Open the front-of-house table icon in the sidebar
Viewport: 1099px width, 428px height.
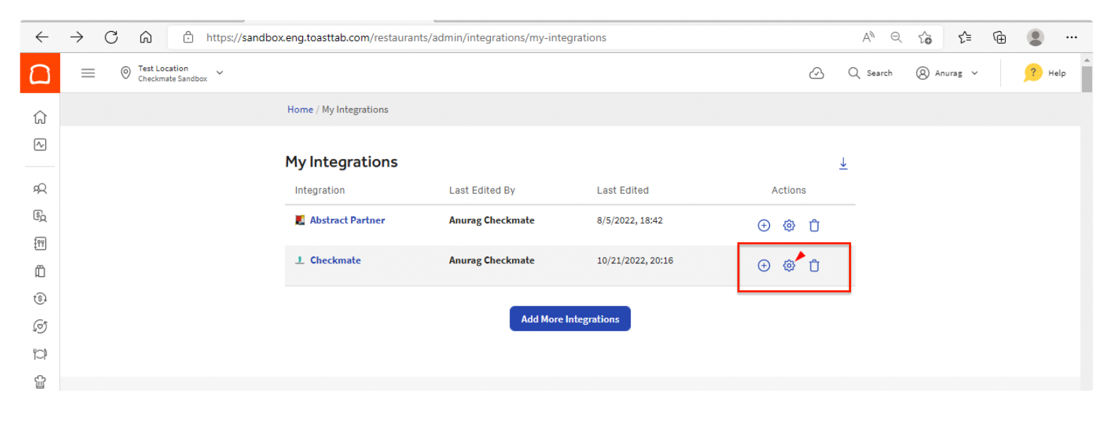pos(40,354)
